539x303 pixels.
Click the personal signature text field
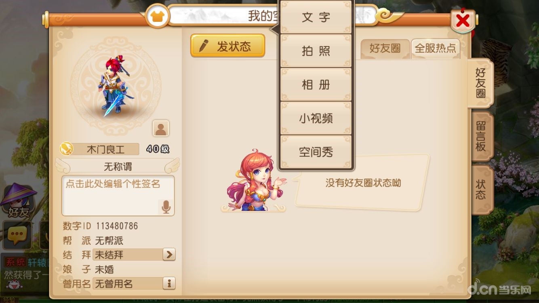pyautogui.click(x=118, y=196)
